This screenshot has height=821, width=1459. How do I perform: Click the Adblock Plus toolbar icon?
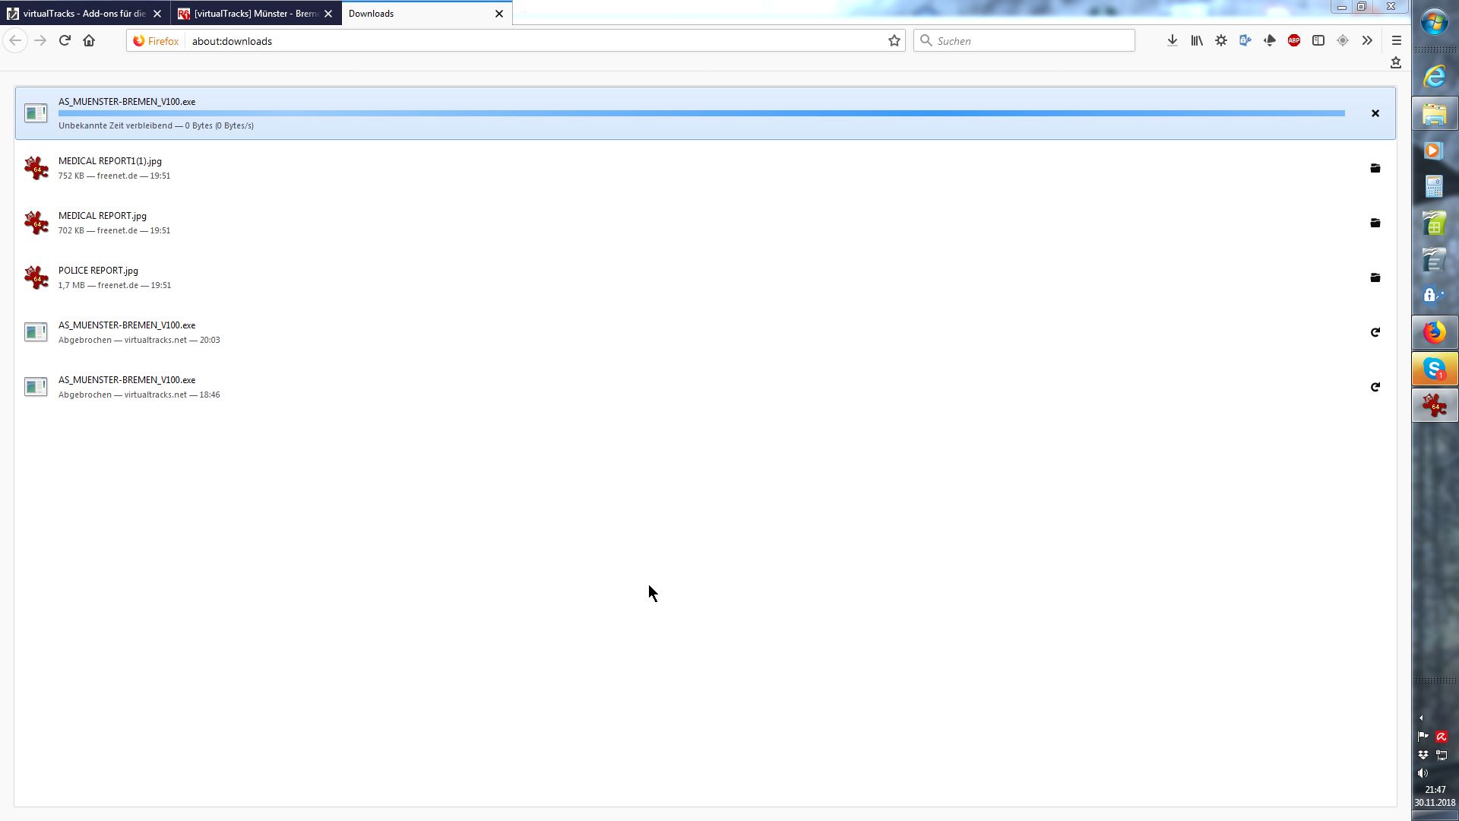click(1294, 41)
